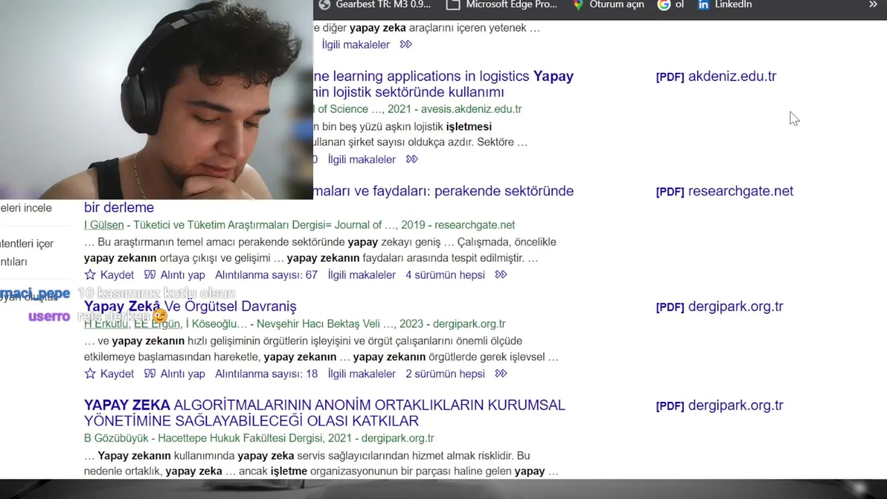
Task: Open author I Gülsen profile
Action: point(104,225)
